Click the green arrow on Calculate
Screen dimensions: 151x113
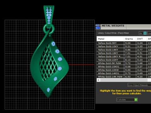pos(136,100)
